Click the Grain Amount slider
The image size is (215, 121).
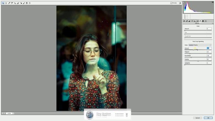coord(198,30)
